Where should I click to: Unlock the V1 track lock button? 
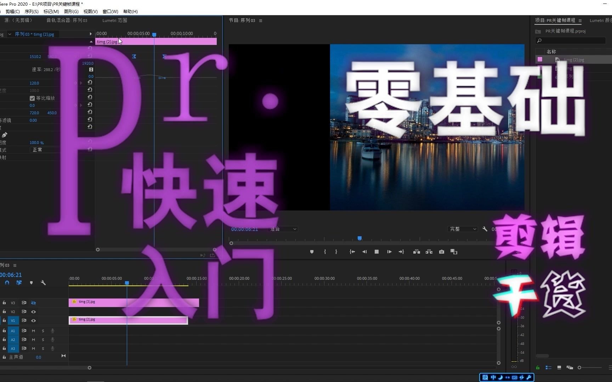(x=4, y=320)
